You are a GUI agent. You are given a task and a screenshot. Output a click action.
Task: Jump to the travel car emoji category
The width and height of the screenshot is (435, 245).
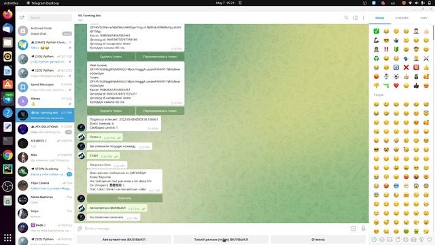click(x=414, y=240)
